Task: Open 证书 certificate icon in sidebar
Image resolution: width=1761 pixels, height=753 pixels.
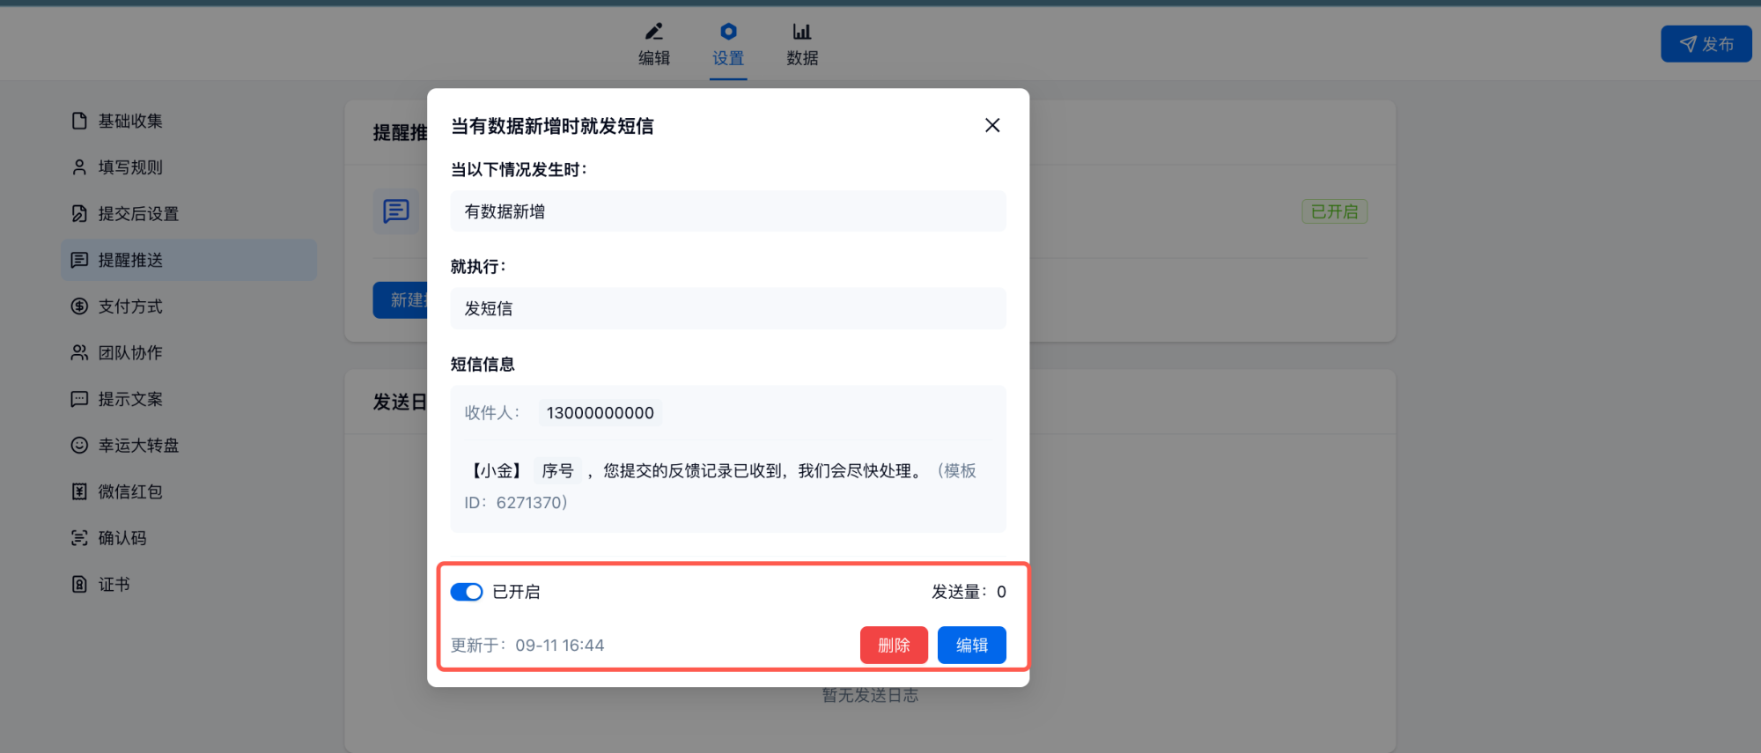Action: pyautogui.click(x=79, y=585)
